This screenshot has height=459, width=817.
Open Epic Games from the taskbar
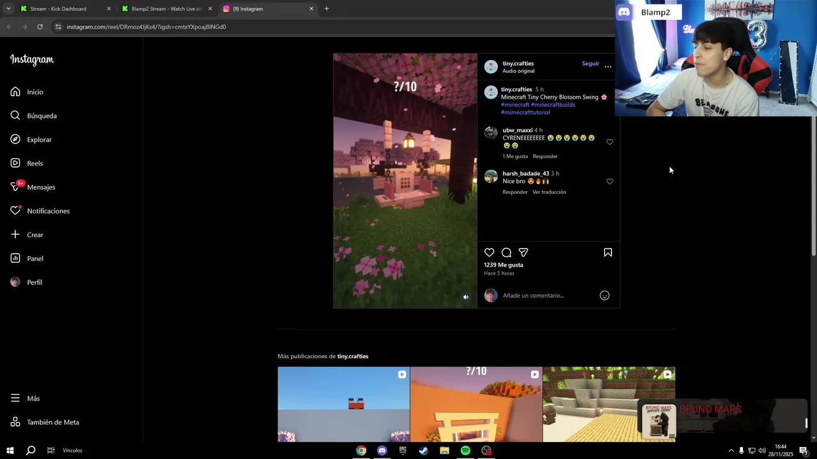[403, 451]
